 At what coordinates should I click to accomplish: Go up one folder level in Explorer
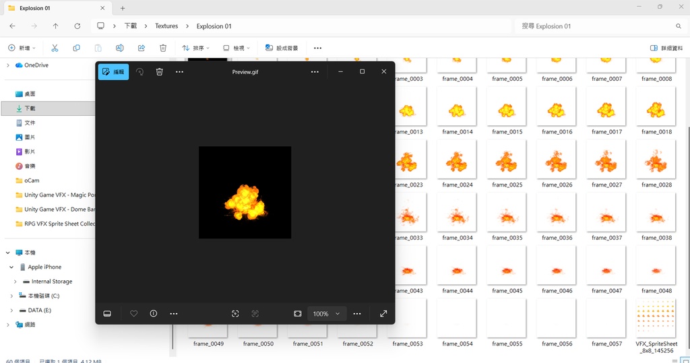(55, 26)
